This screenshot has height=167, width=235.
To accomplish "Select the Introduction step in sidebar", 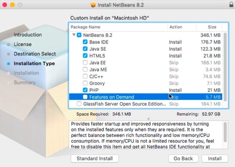I will pos(28,34).
